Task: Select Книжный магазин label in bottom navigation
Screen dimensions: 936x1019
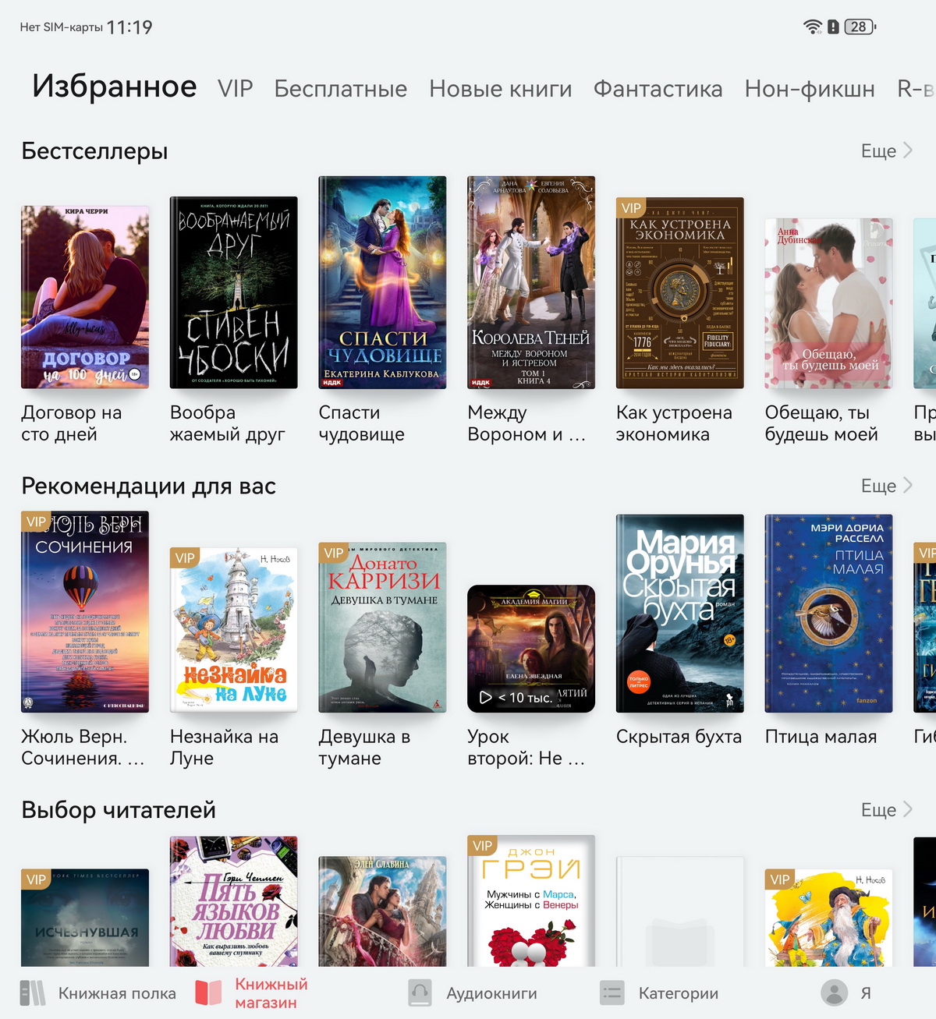Action: (271, 993)
